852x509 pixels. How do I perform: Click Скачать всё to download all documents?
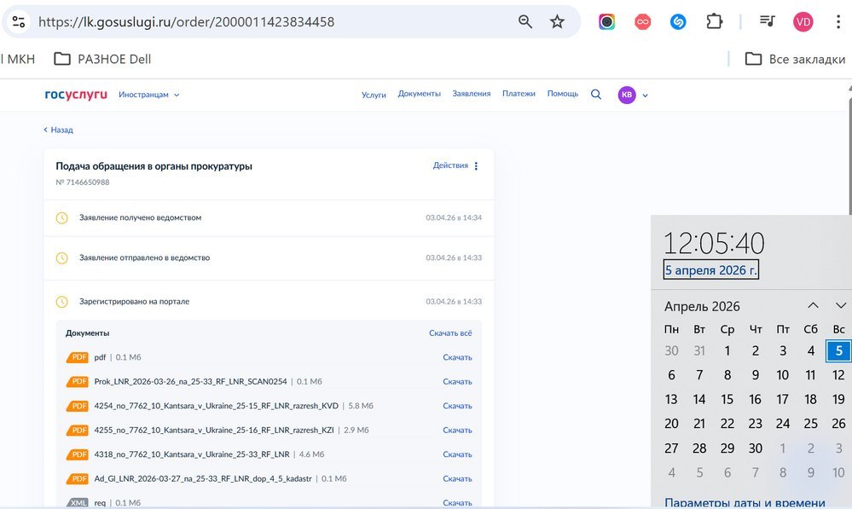click(450, 333)
